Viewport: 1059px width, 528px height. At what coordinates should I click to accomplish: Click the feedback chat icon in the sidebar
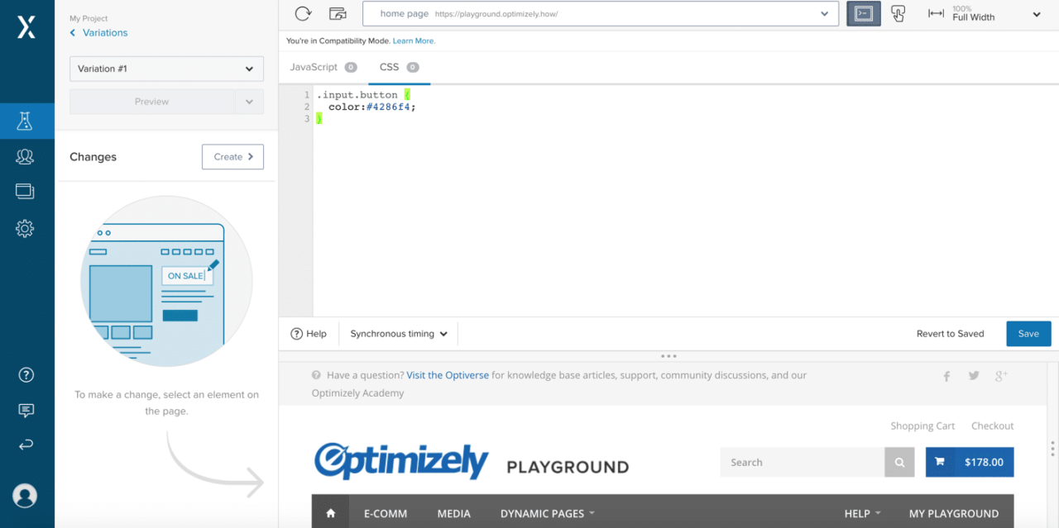26,410
